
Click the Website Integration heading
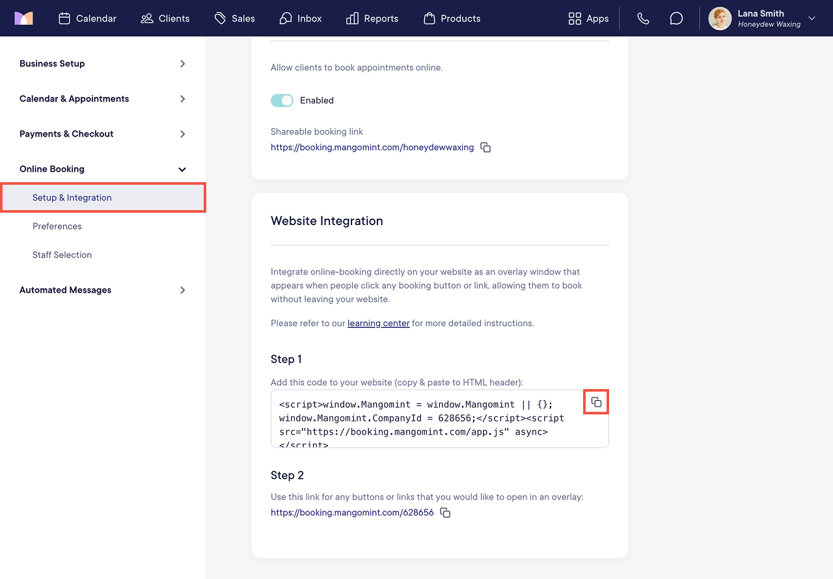327,221
